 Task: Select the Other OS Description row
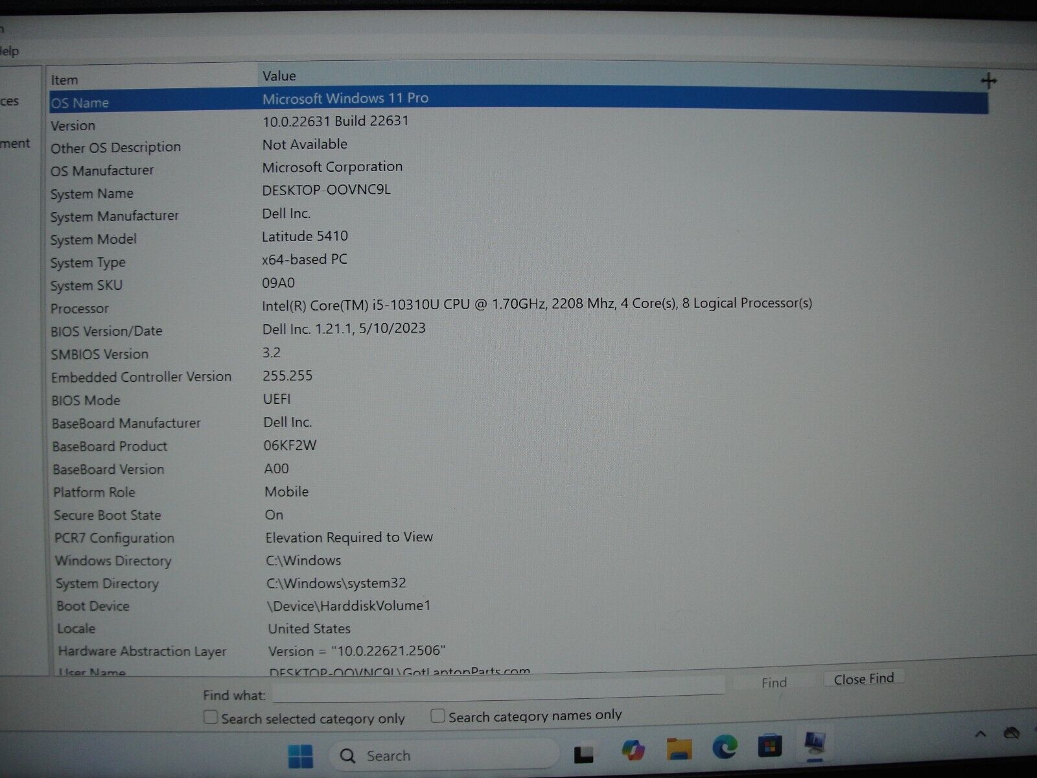[x=518, y=146]
